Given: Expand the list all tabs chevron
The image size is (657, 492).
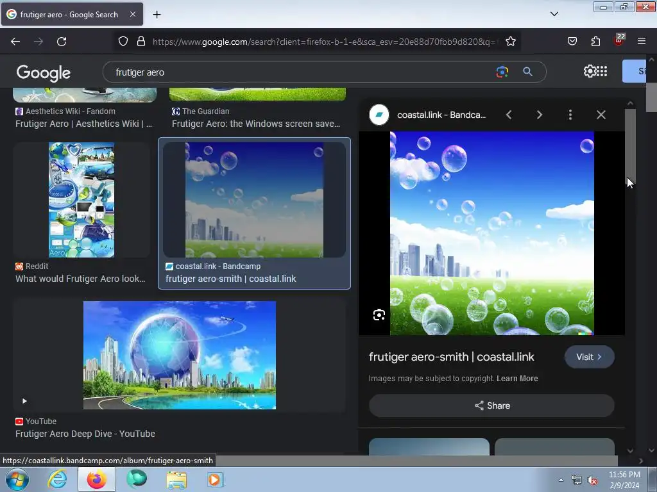Looking at the screenshot, I should pyautogui.click(x=554, y=14).
